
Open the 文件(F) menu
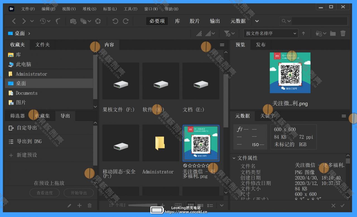point(28,9)
